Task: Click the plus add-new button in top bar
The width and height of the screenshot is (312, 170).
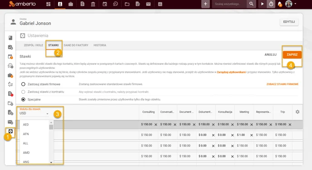Action: pos(205,4)
